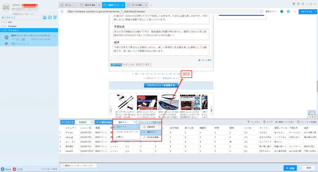The width and height of the screenshot is (318, 172).
Task: Click the スクレイピング範囲を設定 link
Action: click(151, 122)
